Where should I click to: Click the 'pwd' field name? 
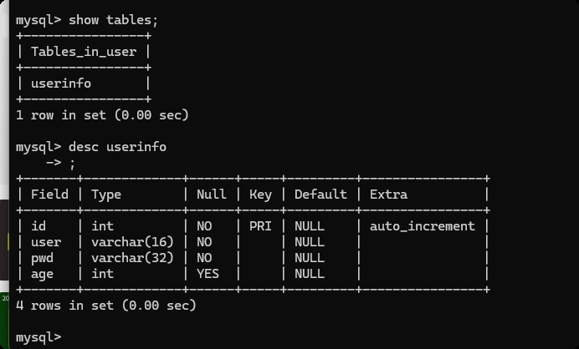click(42, 258)
